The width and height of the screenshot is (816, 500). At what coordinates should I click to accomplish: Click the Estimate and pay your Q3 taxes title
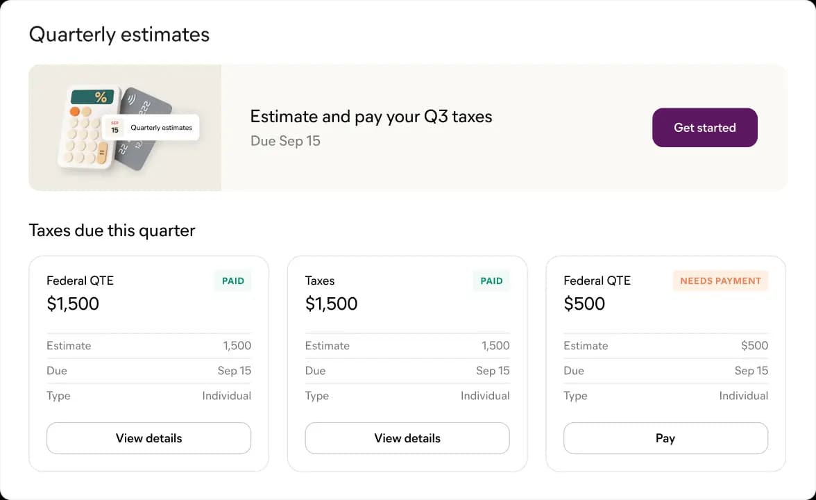point(371,116)
